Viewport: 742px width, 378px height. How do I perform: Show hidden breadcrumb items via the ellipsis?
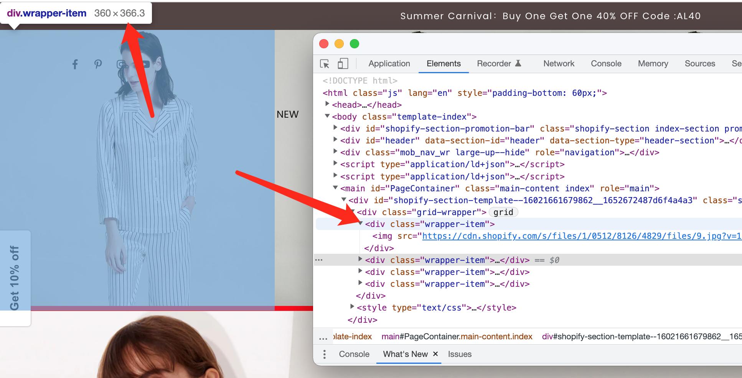tap(323, 337)
